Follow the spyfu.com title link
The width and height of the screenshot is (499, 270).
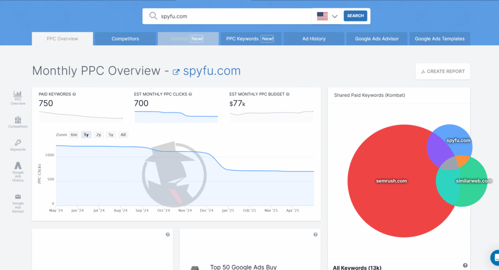(211, 71)
